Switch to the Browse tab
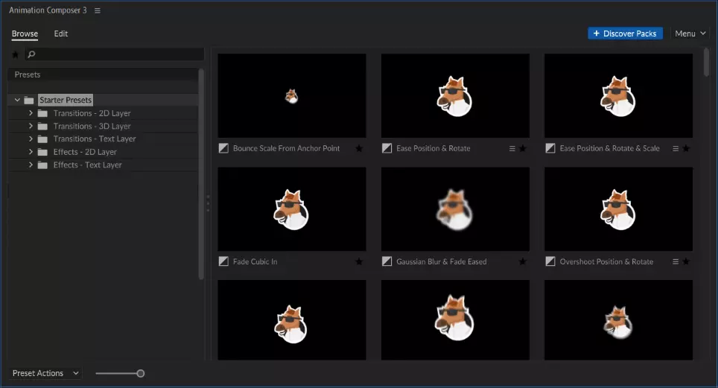Viewport: 718px width, 388px height. click(25, 34)
